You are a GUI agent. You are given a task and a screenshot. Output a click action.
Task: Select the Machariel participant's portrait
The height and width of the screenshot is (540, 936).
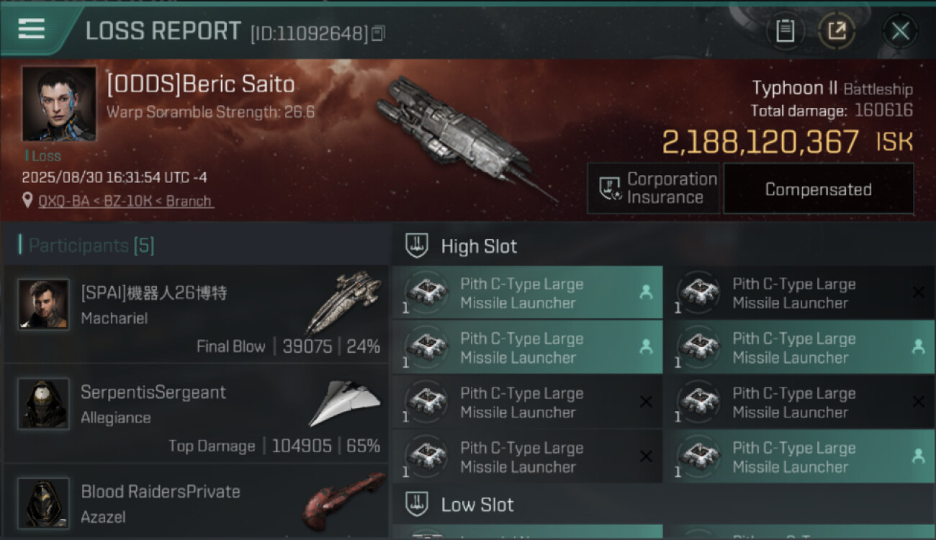click(44, 305)
